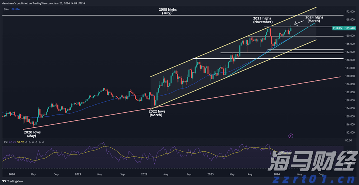Click the 2020 lows (May) annotation
The height and width of the screenshot is (185, 359).
coord(31,134)
